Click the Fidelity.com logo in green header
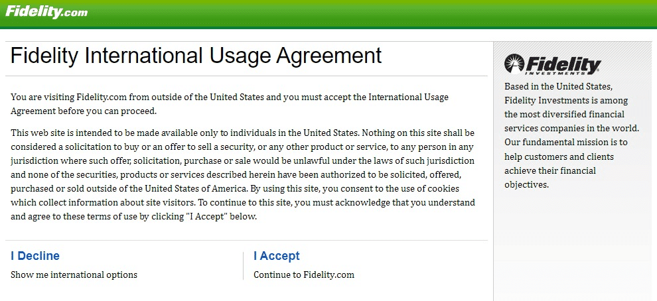This screenshot has height=301, width=657. coord(46,12)
